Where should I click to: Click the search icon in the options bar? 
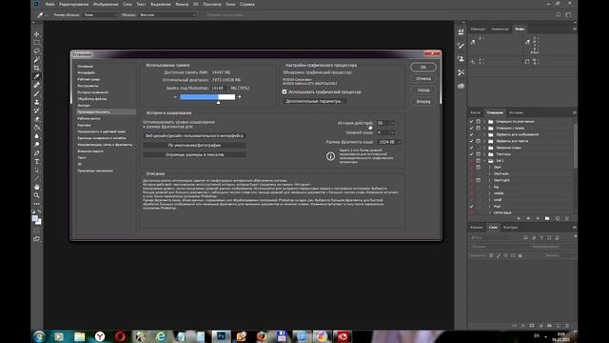pyautogui.click(x=559, y=15)
